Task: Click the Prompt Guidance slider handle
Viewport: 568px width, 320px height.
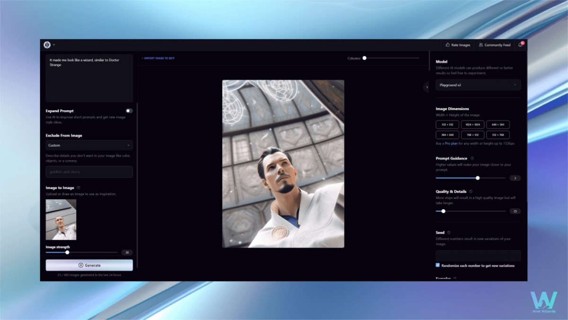Action: pyautogui.click(x=478, y=178)
